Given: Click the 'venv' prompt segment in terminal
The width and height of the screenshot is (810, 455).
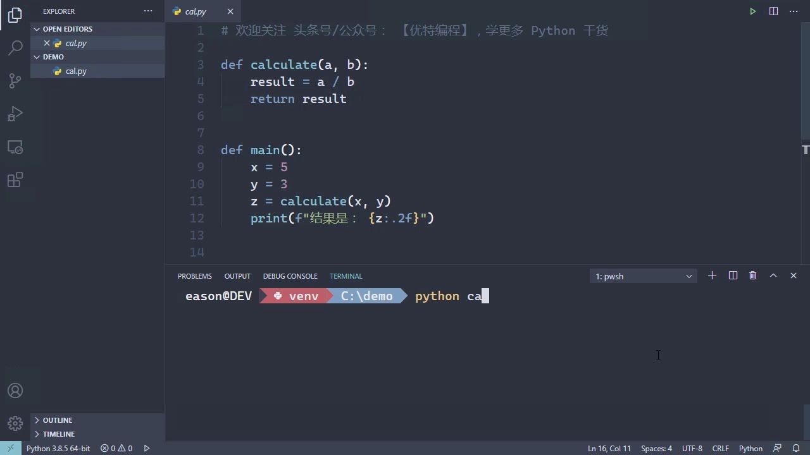Looking at the screenshot, I should tap(297, 296).
